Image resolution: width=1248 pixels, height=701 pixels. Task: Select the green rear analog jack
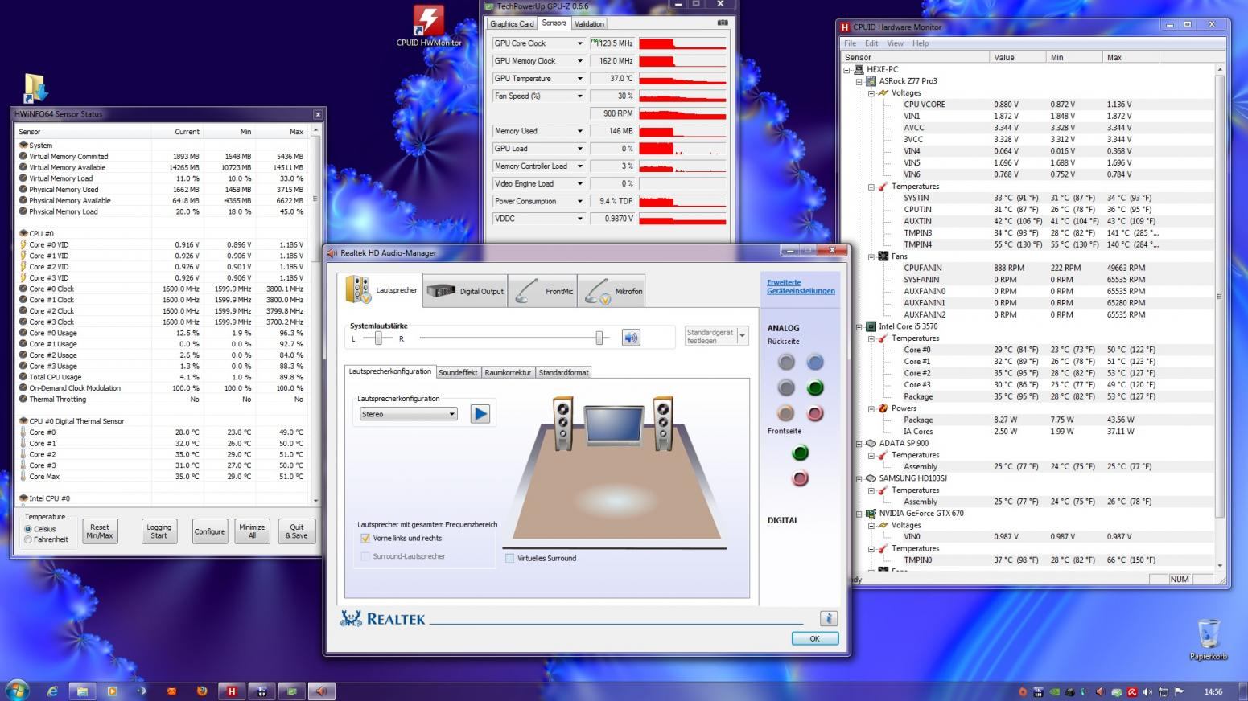815,387
